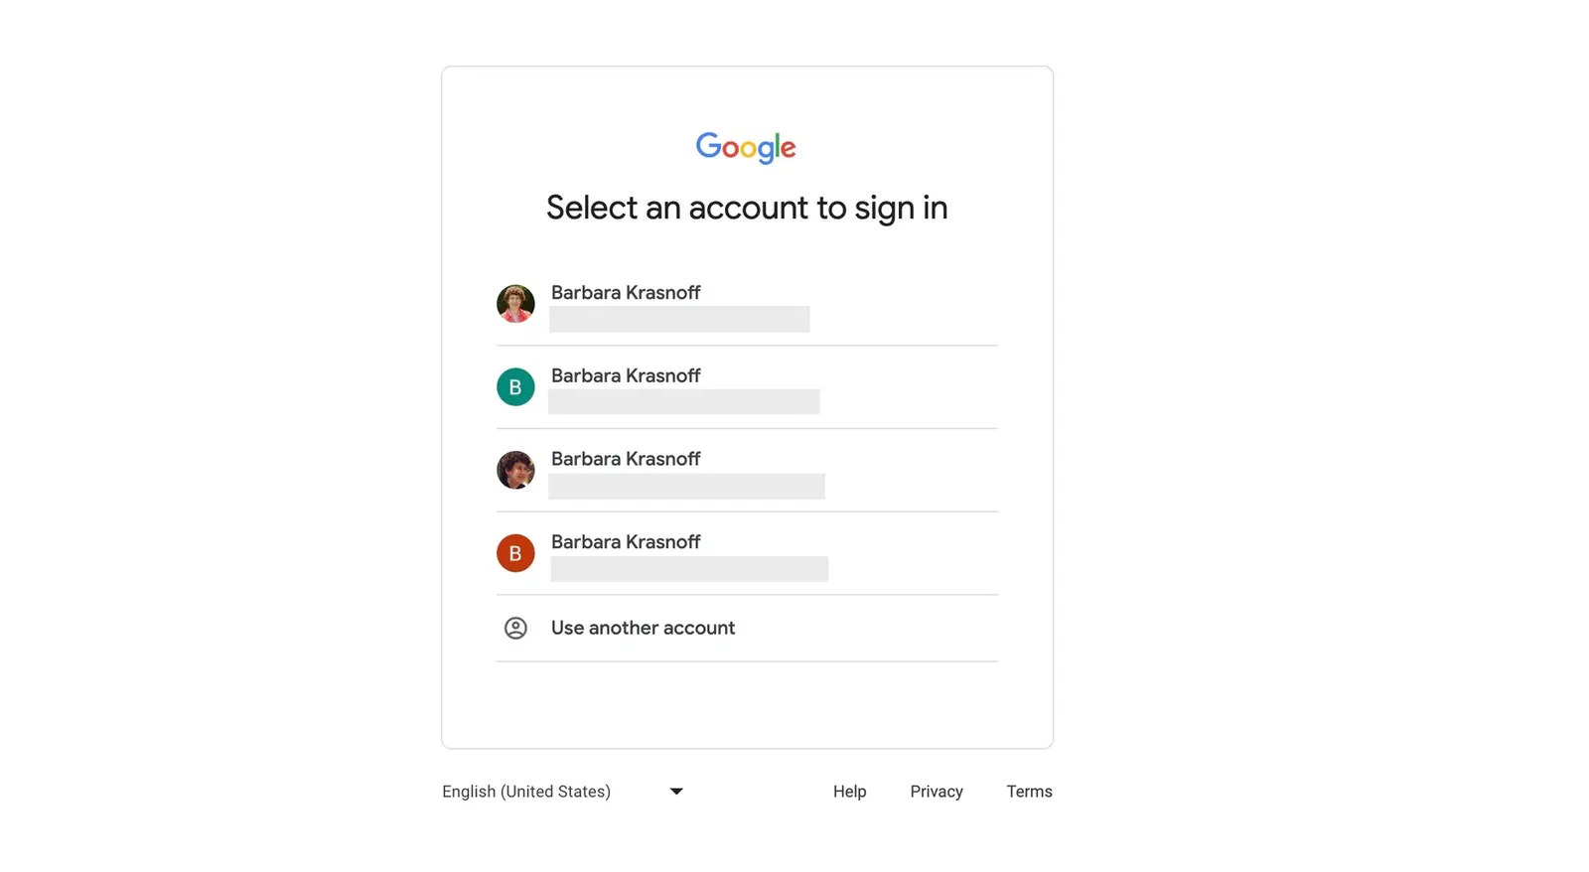Select the red B avatar account
The width and height of the screenshot is (1589, 872).
pyautogui.click(x=515, y=553)
